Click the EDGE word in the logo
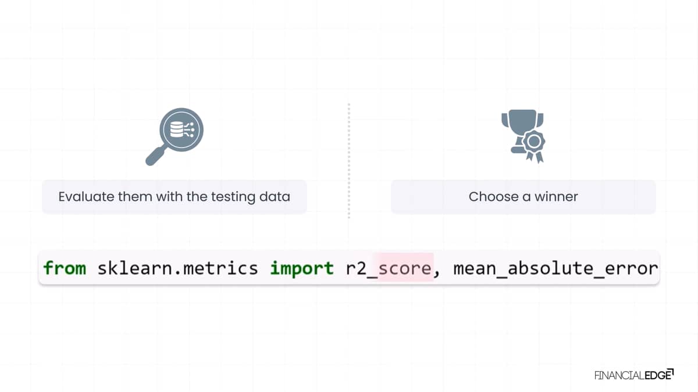Image resolution: width=698 pixels, height=392 pixels. click(657, 375)
